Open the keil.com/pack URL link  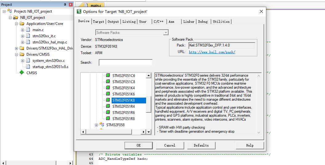(212, 52)
